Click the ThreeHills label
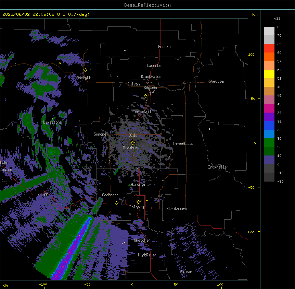The height and width of the screenshot is (289, 295). [x=183, y=143]
